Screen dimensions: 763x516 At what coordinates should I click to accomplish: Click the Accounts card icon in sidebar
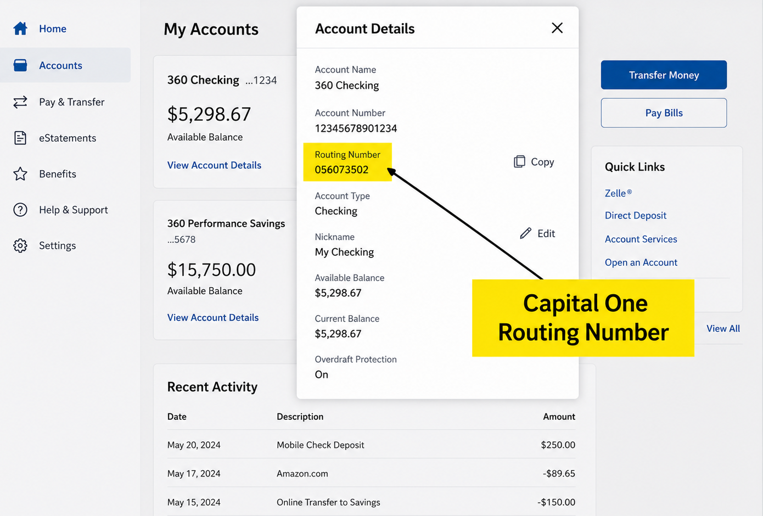pyautogui.click(x=20, y=65)
